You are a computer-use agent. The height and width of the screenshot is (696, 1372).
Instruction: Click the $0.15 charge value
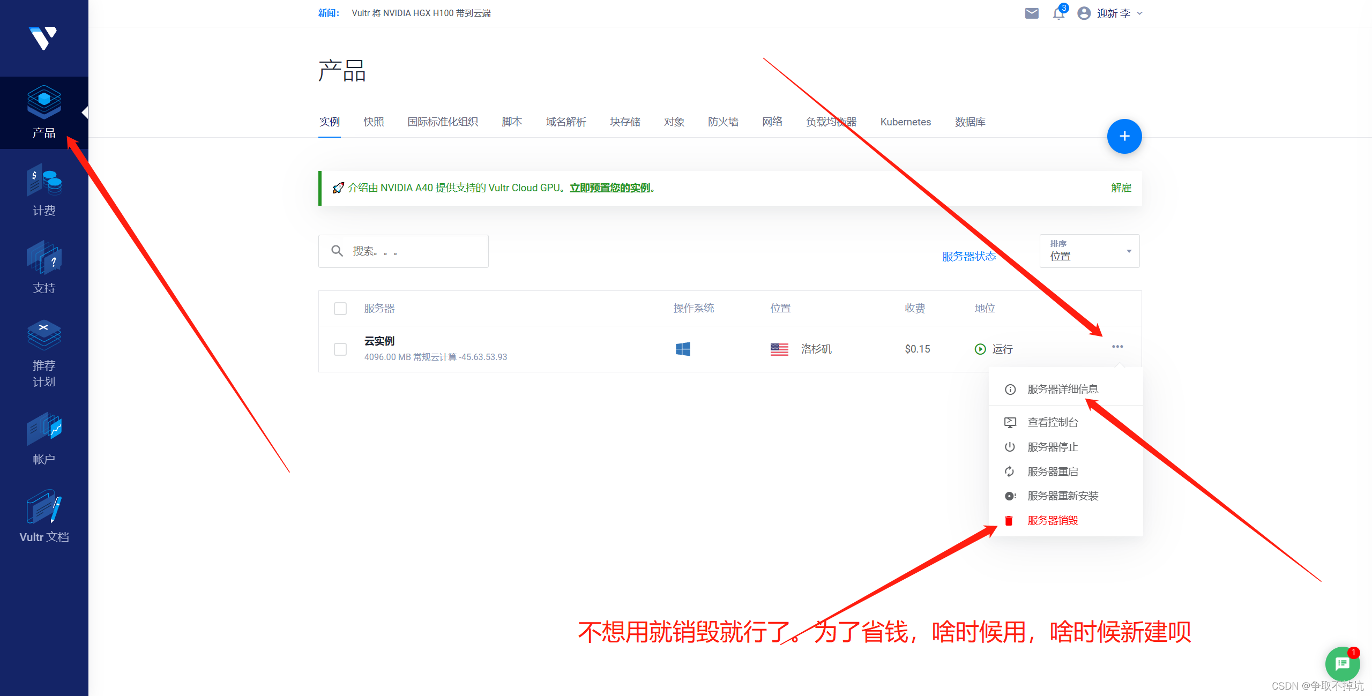point(918,349)
